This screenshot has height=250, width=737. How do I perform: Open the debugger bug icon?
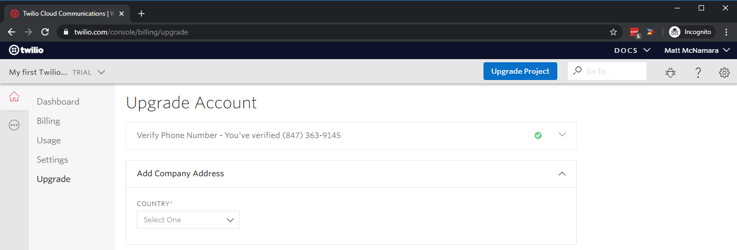coord(671,72)
